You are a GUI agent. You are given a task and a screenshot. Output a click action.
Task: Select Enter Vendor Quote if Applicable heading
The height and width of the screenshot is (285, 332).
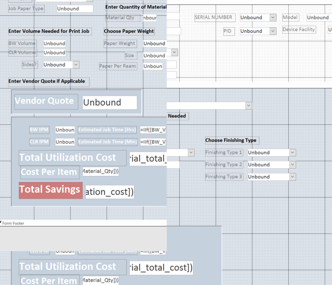(x=49, y=81)
